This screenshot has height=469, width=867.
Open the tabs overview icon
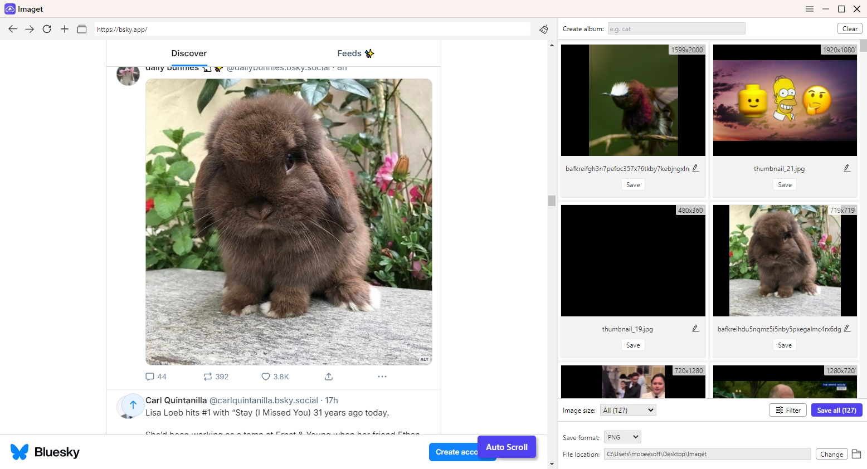tap(82, 29)
